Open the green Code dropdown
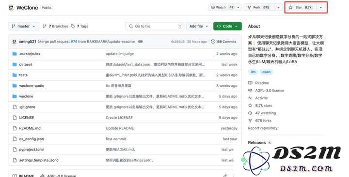Image resolution: width=349 pixels, height=177 pixels. [227, 26]
